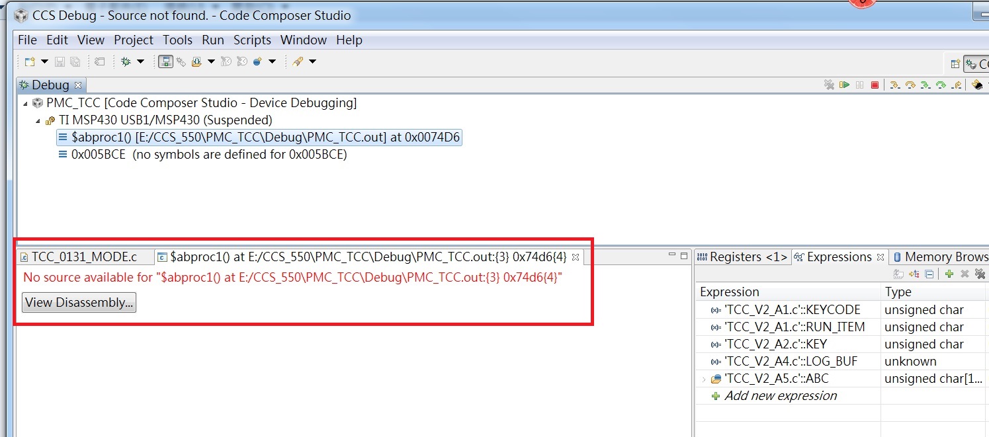Open the Scripts menu
Image resolution: width=989 pixels, height=437 pixels.
[252, 40]
